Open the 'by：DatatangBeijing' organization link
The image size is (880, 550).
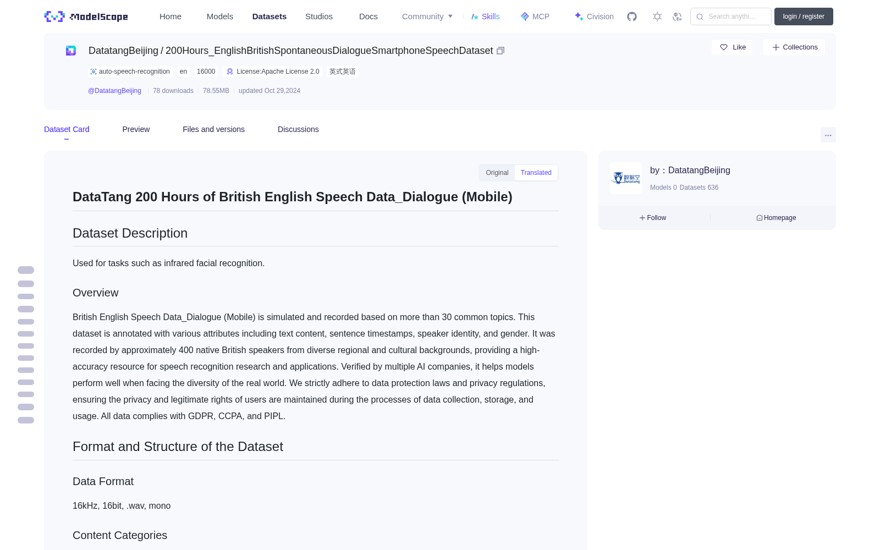pos(690,170)
